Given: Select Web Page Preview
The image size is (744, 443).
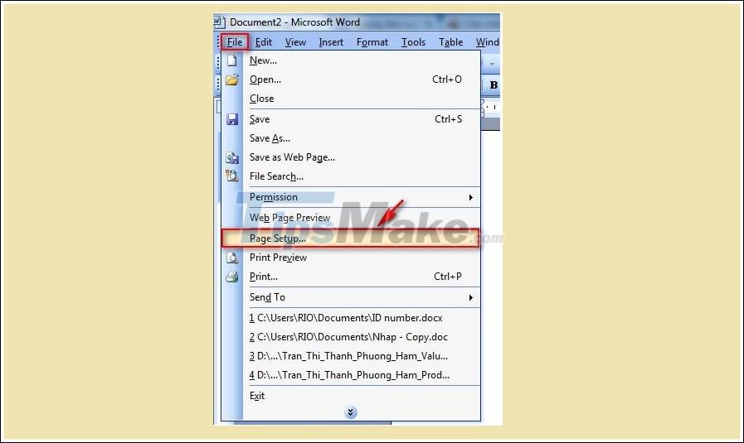Looking at the screenshot, I should [351, 218].
